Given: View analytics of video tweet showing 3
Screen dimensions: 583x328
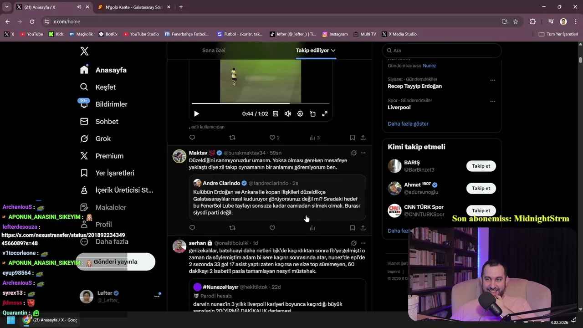Looking at the screenshot, I should 314,138.
